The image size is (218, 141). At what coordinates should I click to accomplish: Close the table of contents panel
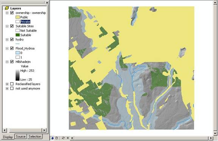coord(47,2)
